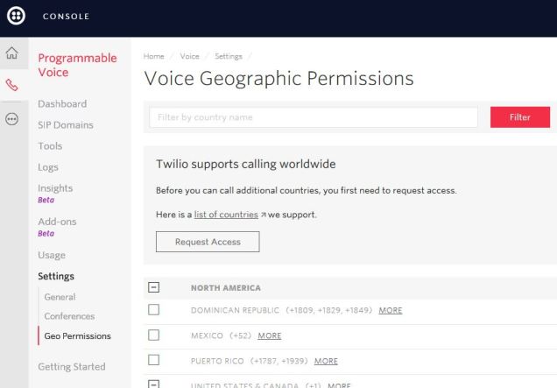
Task: Click the Filter by country name field
Action: tap(313, 117)
